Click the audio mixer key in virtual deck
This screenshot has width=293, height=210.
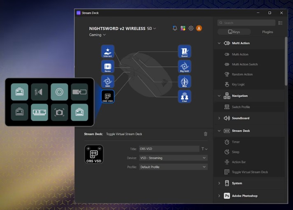40,92
